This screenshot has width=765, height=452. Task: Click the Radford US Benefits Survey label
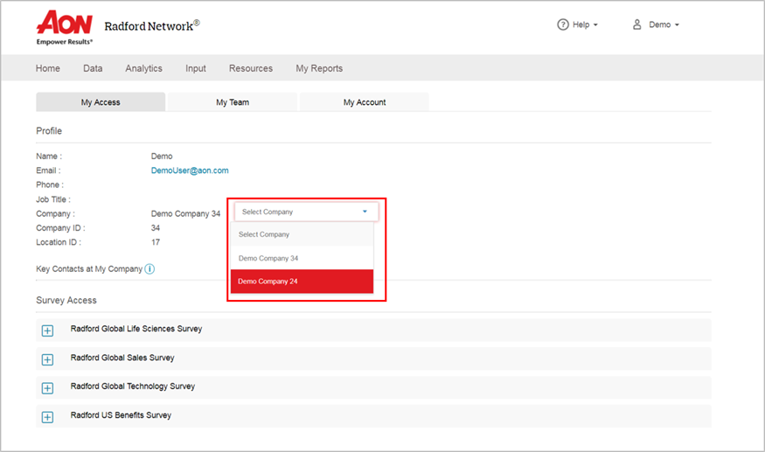[x=121, y=415]
